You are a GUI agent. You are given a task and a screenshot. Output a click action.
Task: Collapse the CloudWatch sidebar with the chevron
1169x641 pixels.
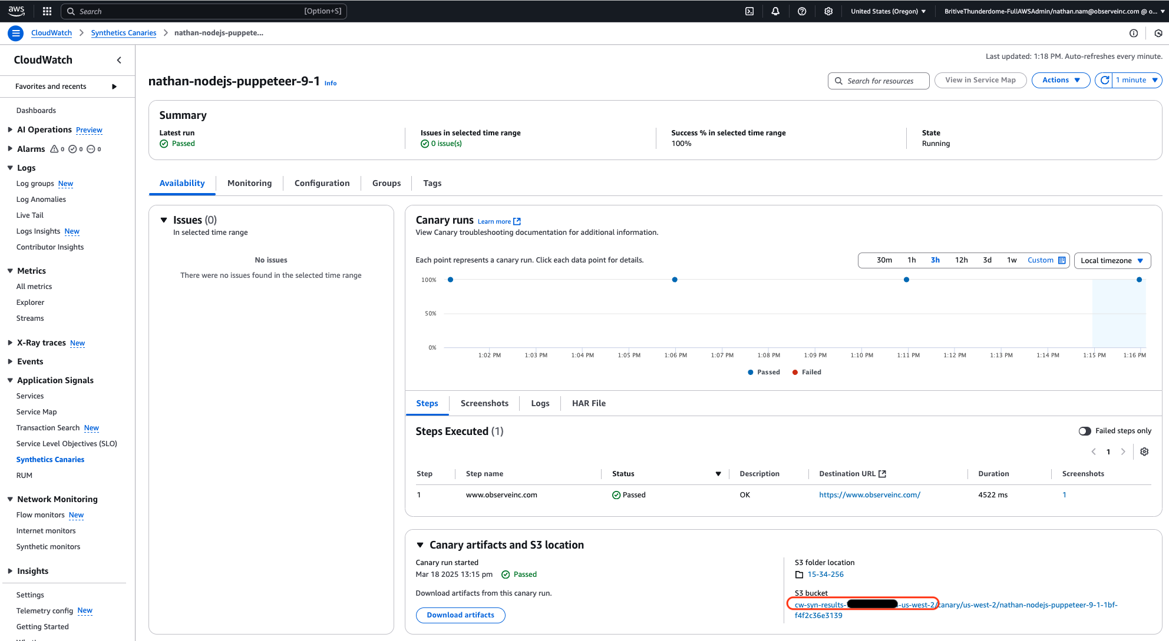pos(119,60)
